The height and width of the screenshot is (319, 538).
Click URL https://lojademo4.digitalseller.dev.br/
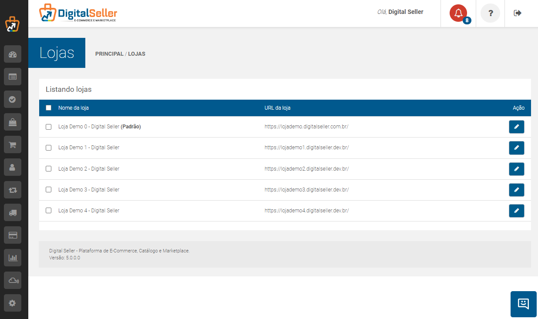[307, 210]
